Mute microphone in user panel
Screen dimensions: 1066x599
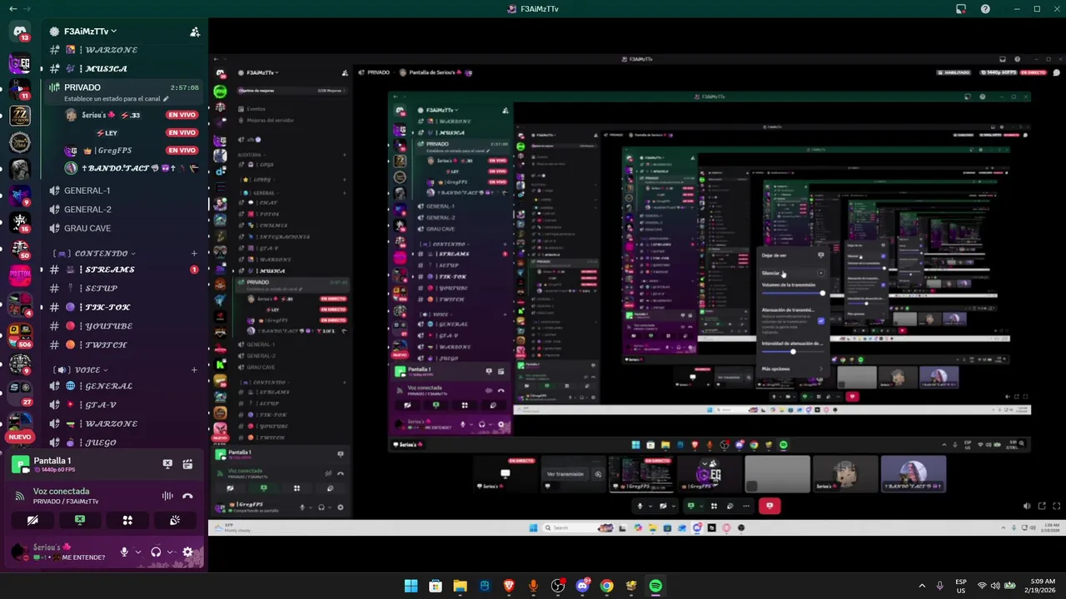tap(124, 552)
